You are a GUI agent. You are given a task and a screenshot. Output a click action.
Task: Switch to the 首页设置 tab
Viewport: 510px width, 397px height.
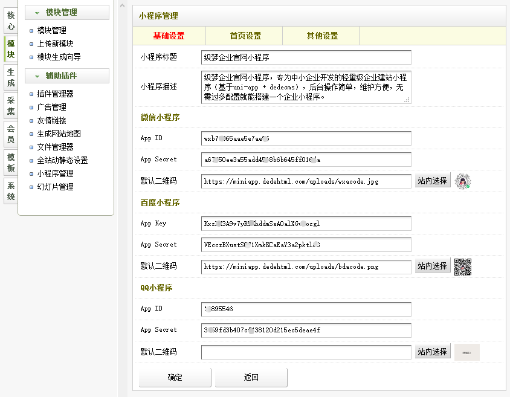245,36
